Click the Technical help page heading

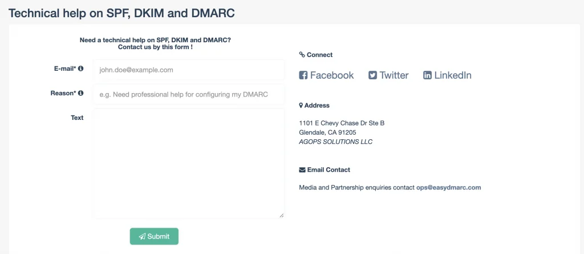(121, 13)
